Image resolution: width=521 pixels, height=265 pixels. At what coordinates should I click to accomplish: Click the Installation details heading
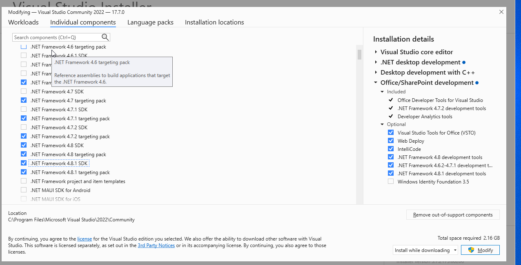[x=403, y=39]
